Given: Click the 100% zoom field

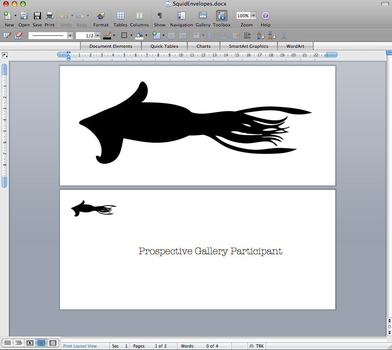Looking at the screenshot, I should click(x=243, y=16).
